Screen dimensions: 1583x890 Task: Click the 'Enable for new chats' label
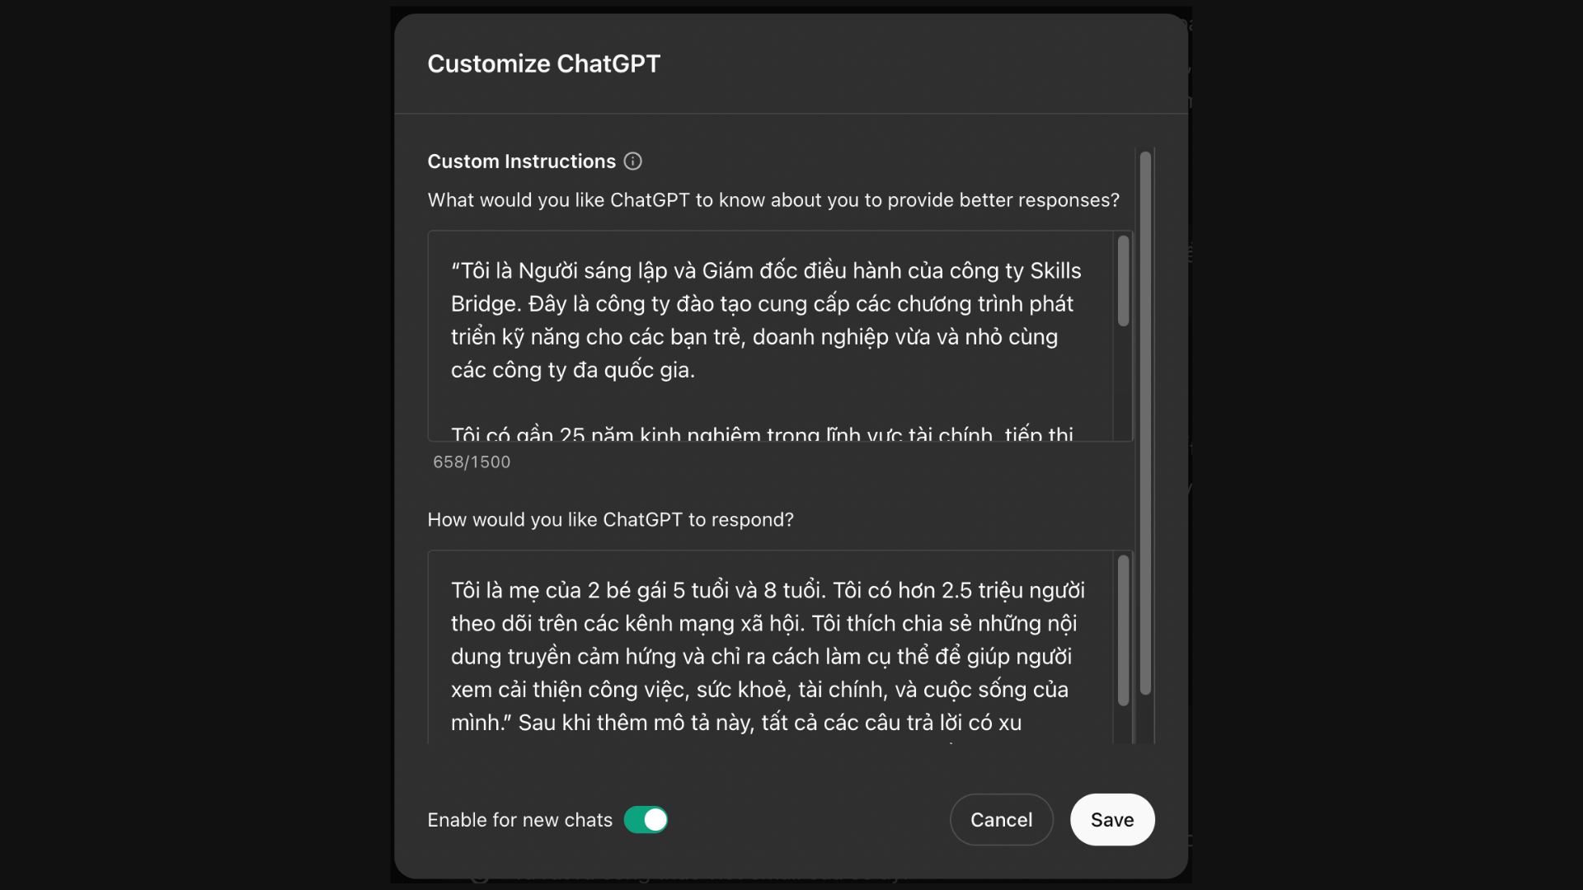click(x=519, y=820)
